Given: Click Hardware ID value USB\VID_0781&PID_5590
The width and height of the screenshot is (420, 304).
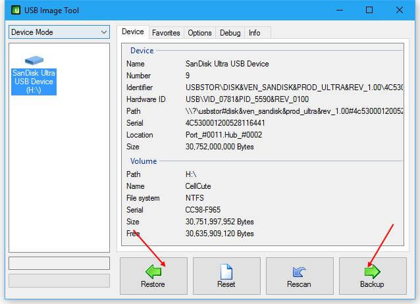Looking at the screenshot, I should coord(247,99).
